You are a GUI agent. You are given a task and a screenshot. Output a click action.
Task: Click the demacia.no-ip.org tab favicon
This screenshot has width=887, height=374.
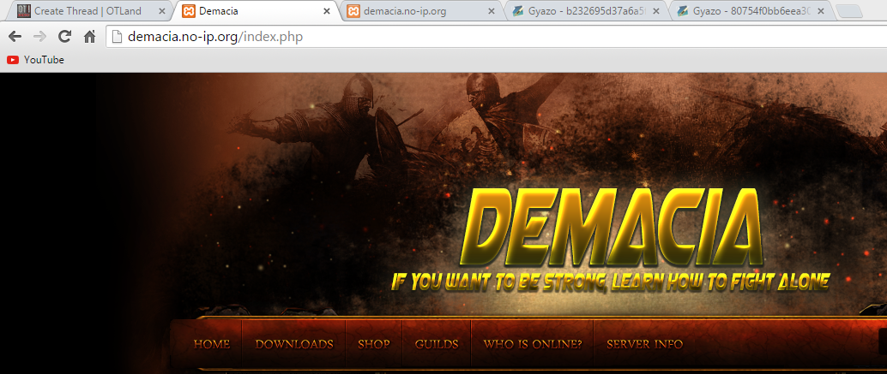[x=353, y=11]
